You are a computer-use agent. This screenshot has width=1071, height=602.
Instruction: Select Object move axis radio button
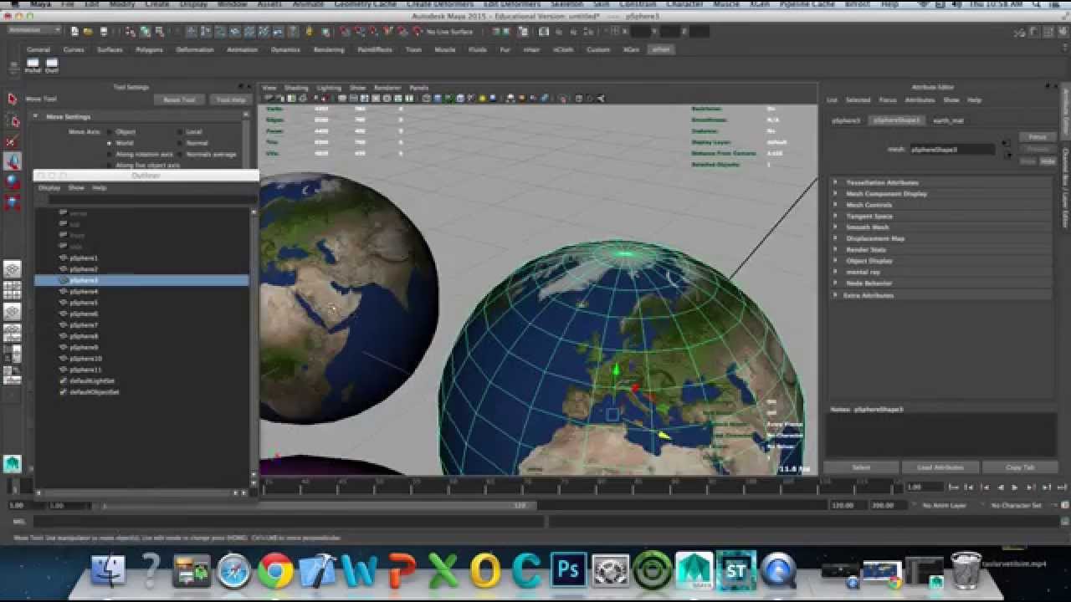coord(109,132)
